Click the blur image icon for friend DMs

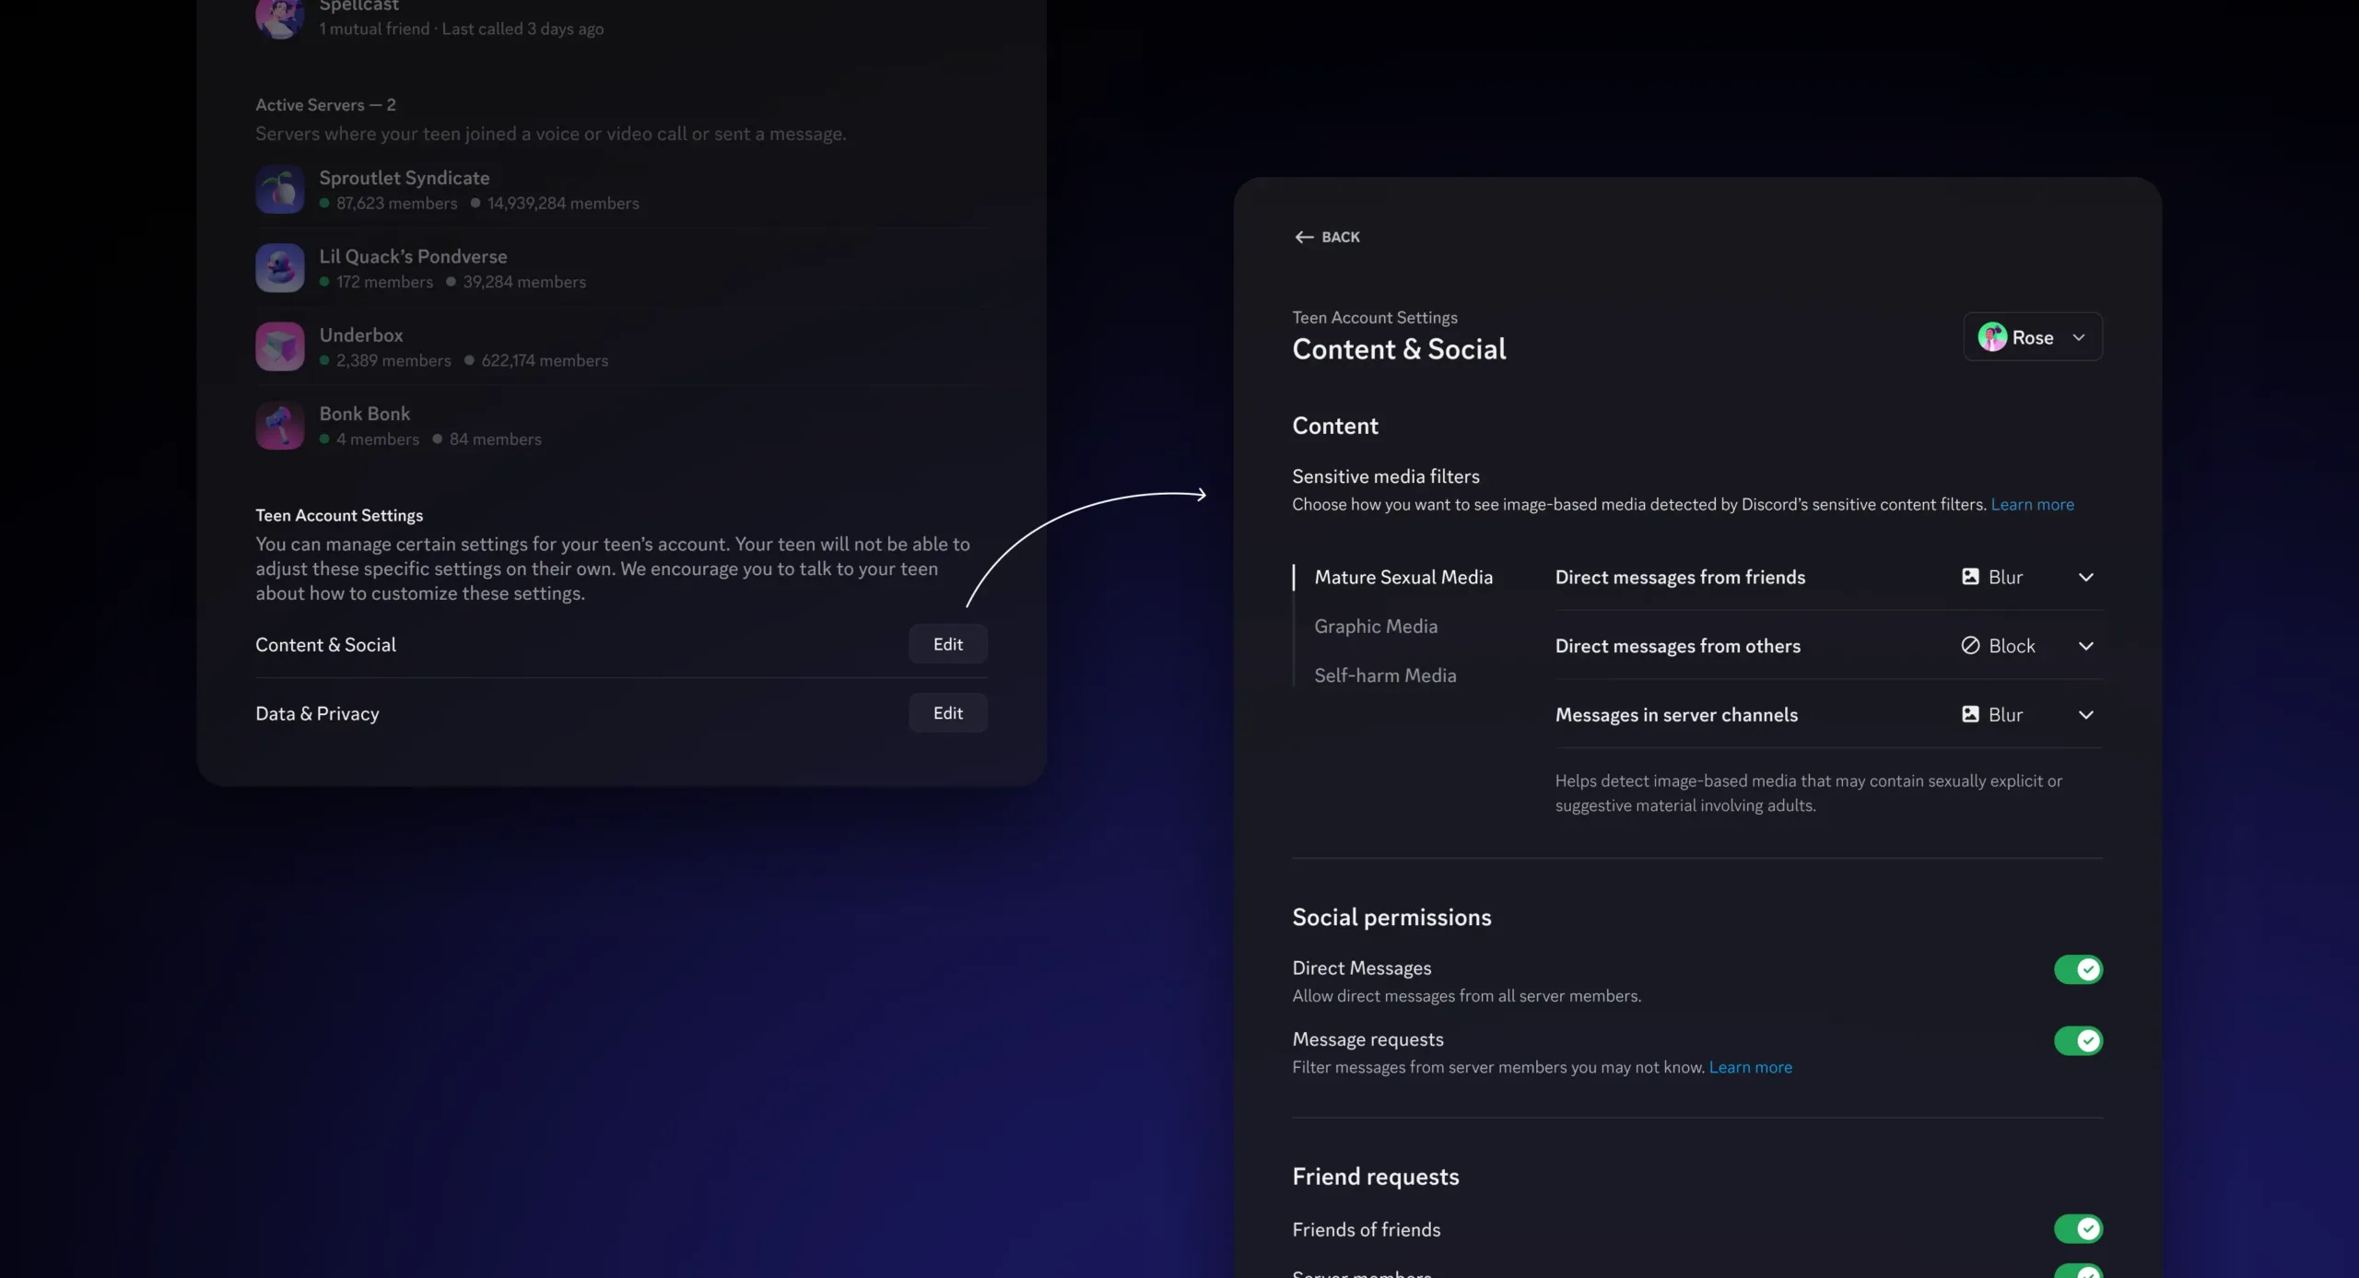tap(1971, 577)
